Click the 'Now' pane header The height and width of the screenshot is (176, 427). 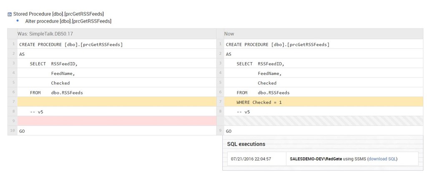tap(229, 34)
